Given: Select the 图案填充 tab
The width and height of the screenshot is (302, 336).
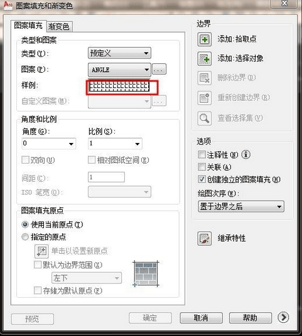Looking at the screenshot, I should click(28, 26).
